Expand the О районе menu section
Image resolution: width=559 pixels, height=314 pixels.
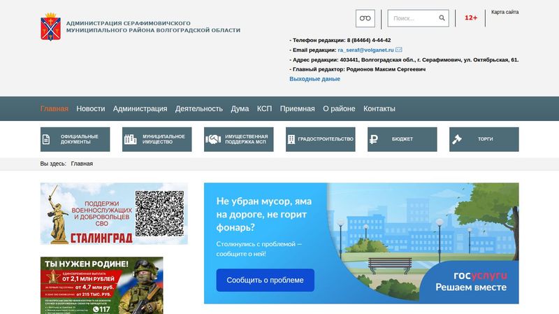coord(339,109)
